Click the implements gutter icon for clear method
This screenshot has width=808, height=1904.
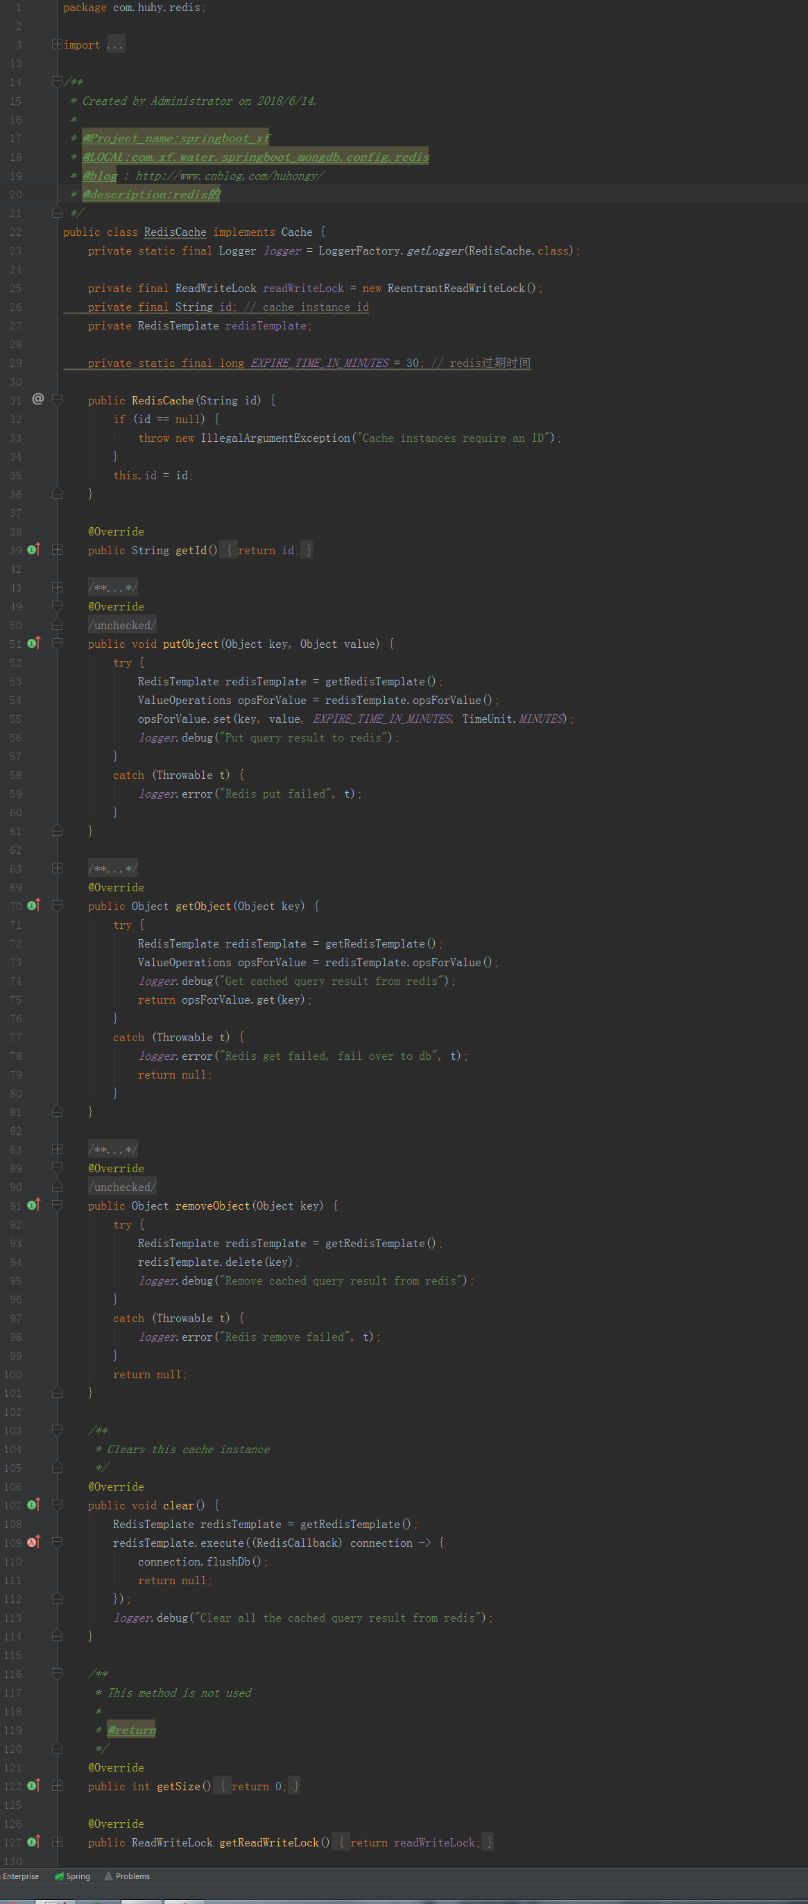(x=33, y=1505)
